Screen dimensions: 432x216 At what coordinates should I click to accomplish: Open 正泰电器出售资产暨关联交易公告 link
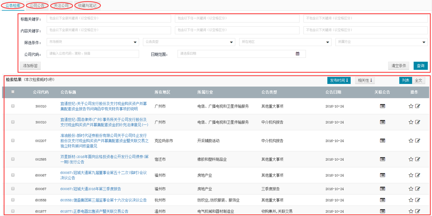point(94,211)
